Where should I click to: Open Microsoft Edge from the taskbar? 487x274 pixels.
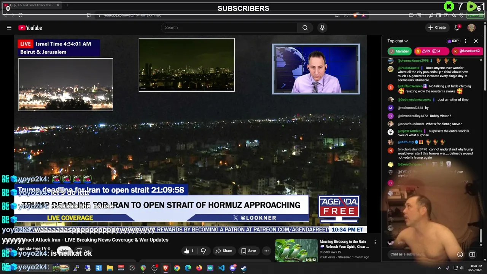point(188,268)
